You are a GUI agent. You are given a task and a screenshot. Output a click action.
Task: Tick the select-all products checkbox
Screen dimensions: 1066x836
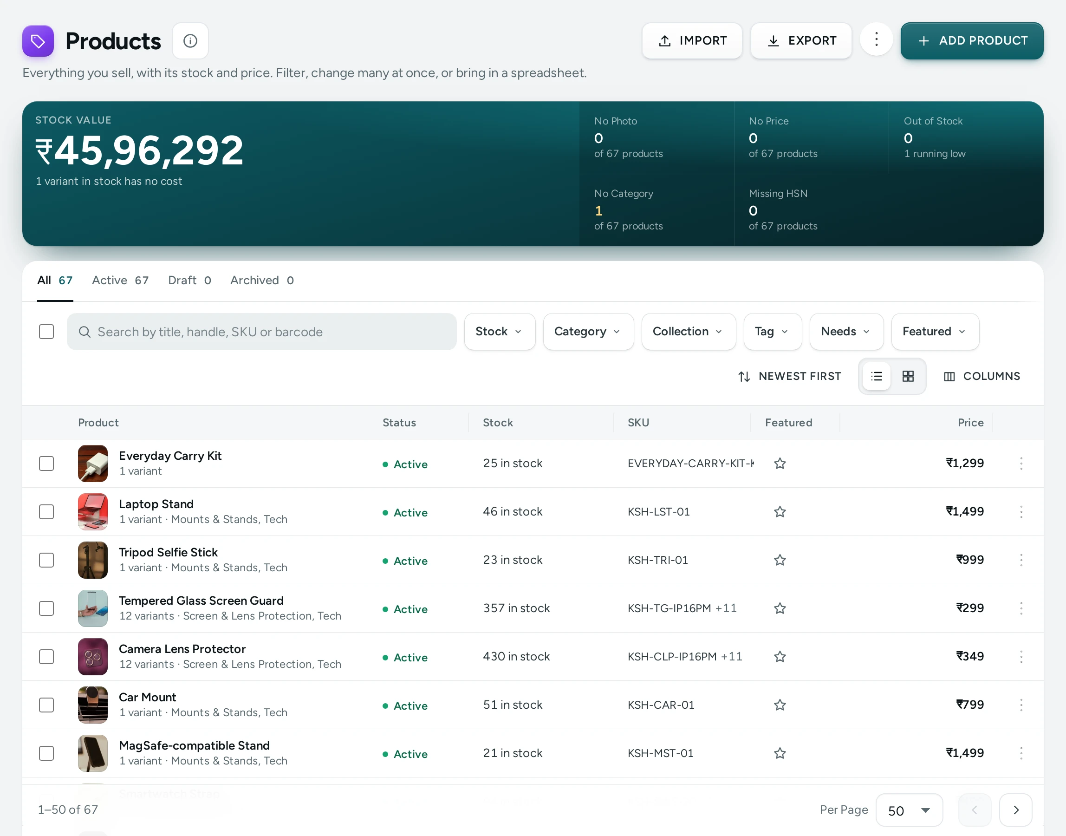[46, 331]
